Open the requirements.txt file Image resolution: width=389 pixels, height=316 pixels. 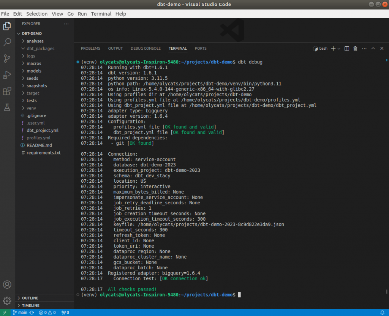[45, 153]
